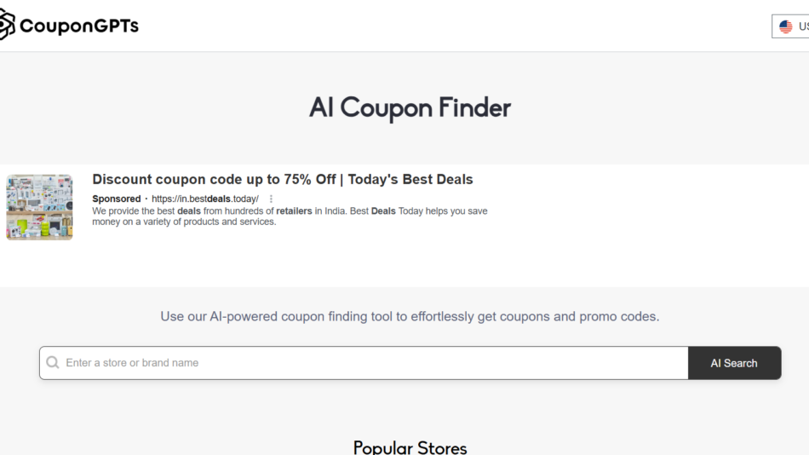Screen dimensions: 809x455
Task: Click the bold word 'retailers' in ad
Action: point(294,211)
